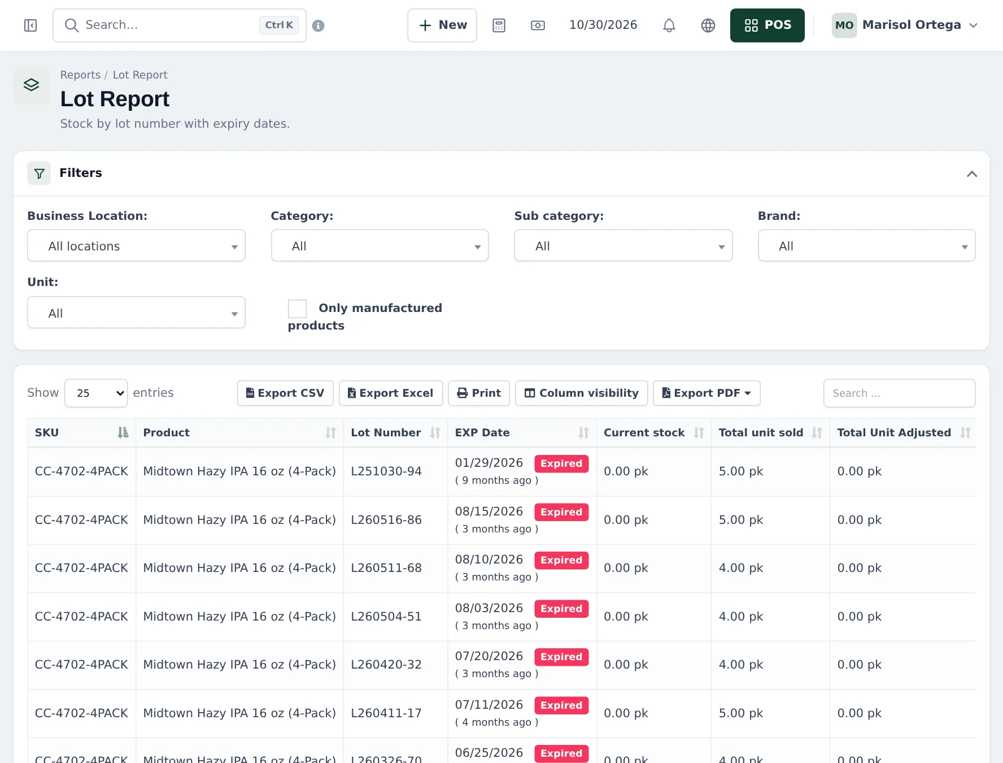Sort by Lot Number column
This screenshot has width=1003, height=763.
(395, 433)
